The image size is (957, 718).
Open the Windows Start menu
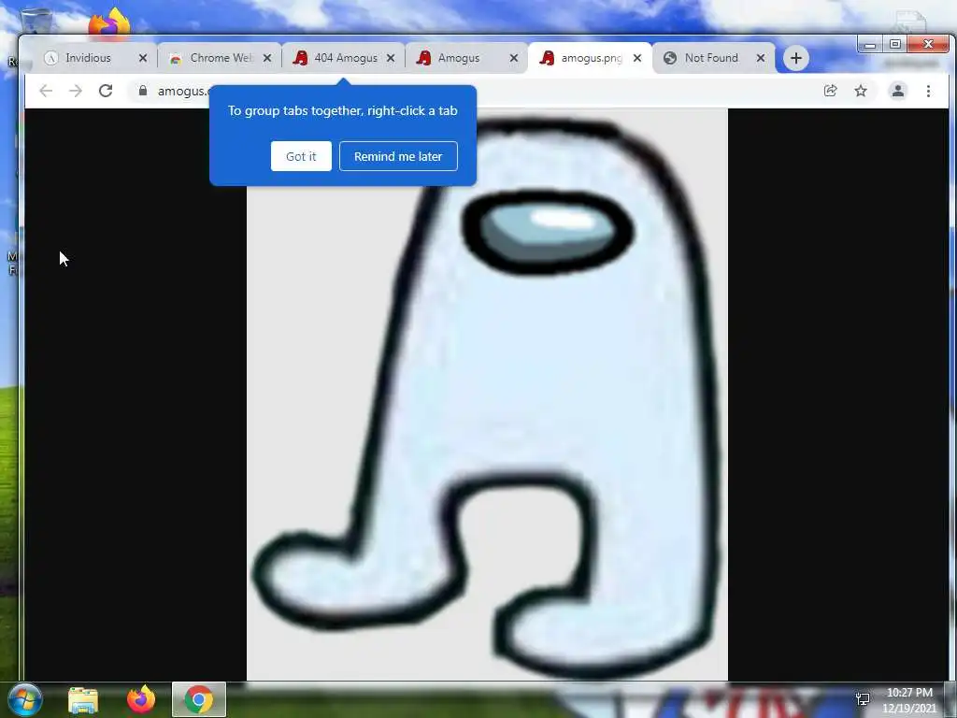pyautogui.click(x=25, y=699)
